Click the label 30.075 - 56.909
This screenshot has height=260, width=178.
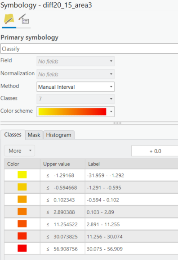click(105, 249)
